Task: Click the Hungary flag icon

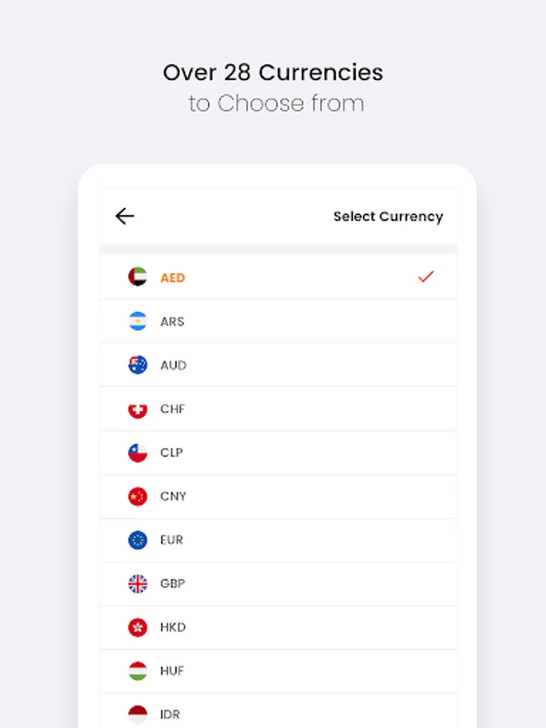Action: point(138,671)
